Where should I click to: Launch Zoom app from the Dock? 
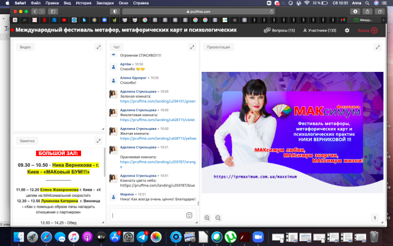pos(258,237)
